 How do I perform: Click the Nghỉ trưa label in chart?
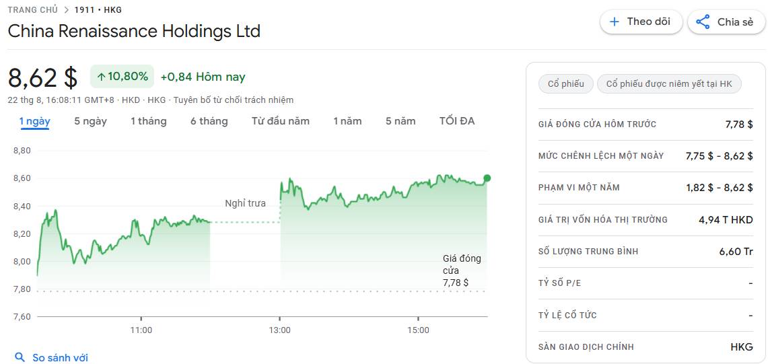click(x=246, y=203)
